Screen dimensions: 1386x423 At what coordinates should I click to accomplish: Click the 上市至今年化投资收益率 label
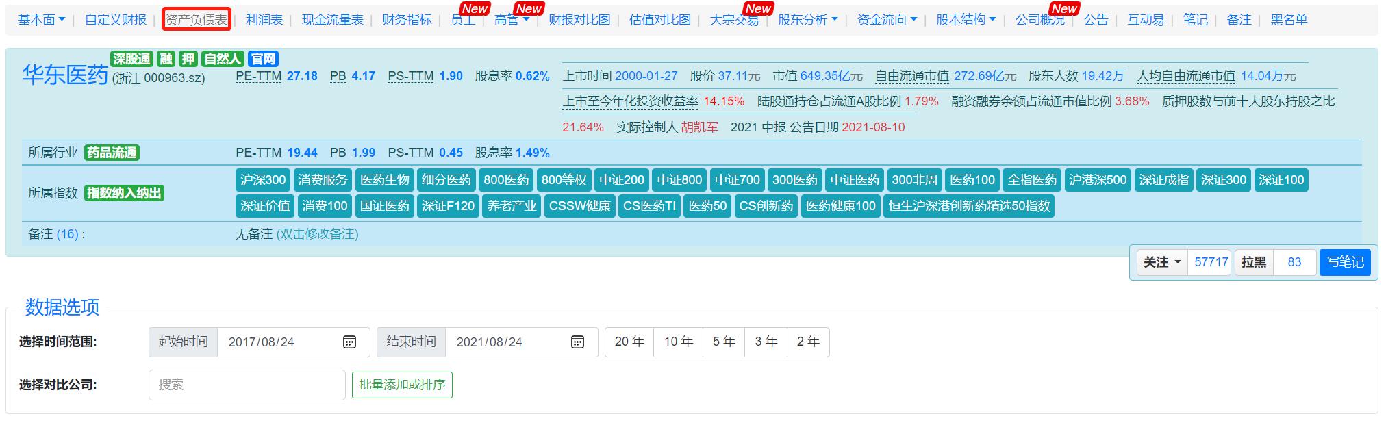point(630,101)
